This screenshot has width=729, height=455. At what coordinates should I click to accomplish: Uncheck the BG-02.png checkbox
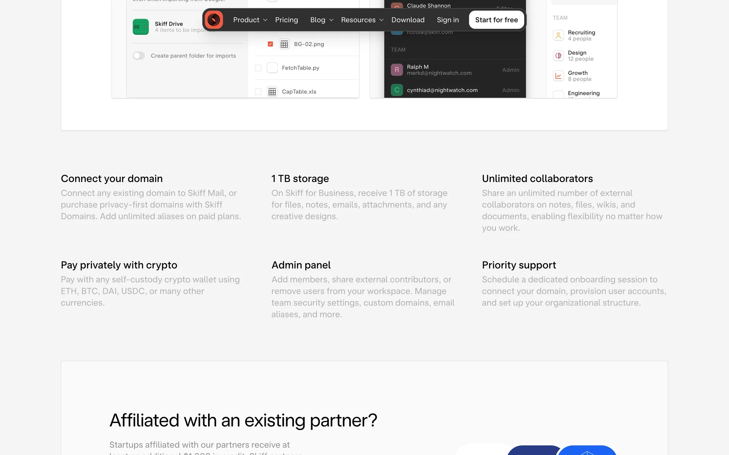coord(270,44)
